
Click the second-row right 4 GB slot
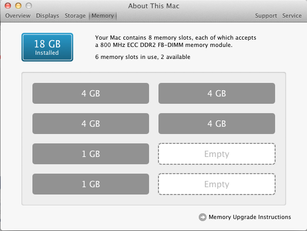(217, 124)
